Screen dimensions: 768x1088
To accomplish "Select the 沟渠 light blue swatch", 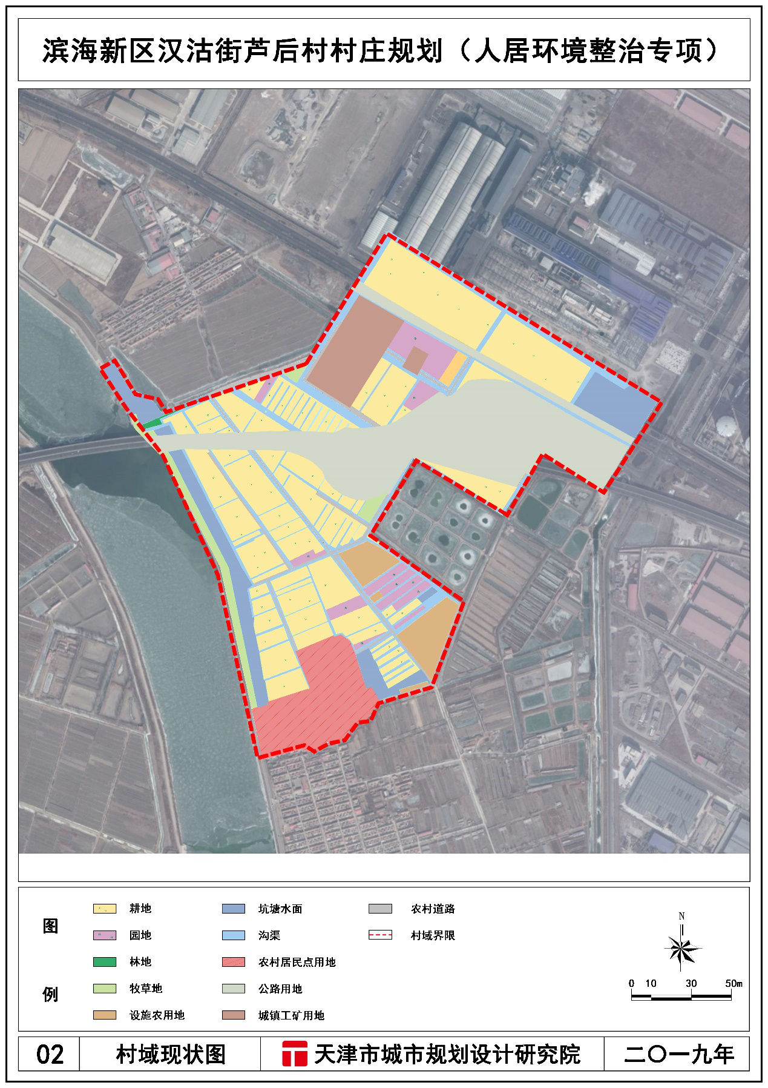I will 233,935.
